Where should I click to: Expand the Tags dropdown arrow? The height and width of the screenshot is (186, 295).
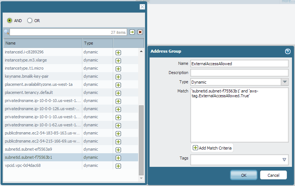pyautogui.click(x=284, y=159)
